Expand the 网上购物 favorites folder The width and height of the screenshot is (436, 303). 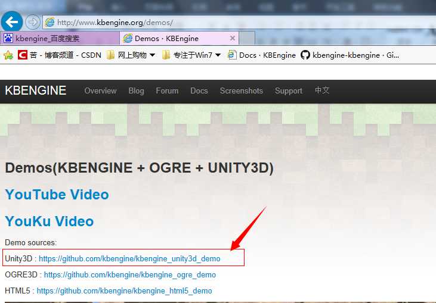[x=131, y=55]
